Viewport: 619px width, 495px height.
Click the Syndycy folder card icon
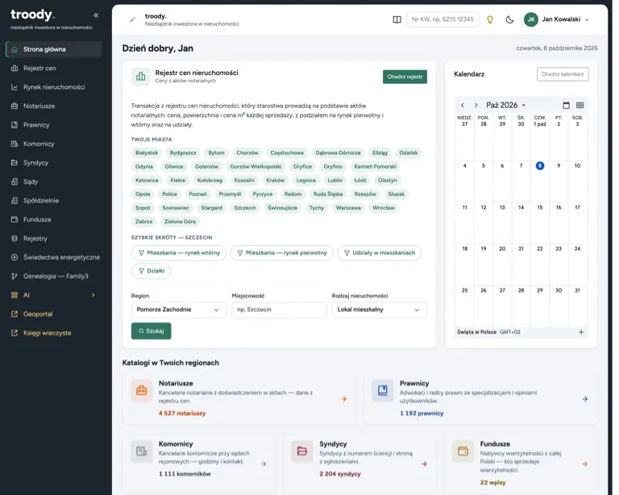pos(302,451)
